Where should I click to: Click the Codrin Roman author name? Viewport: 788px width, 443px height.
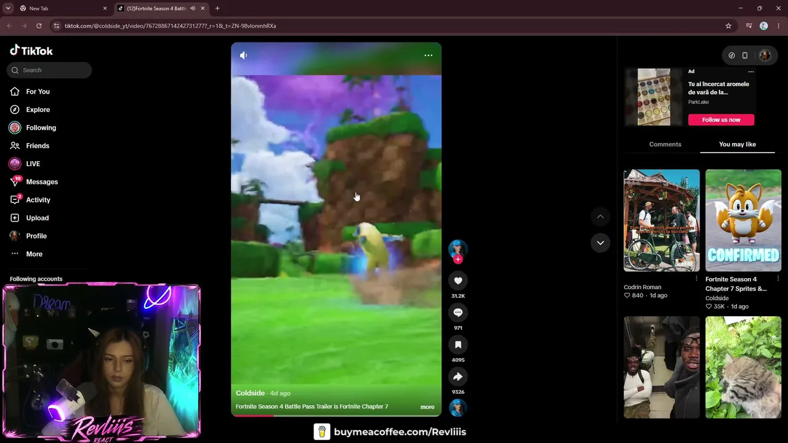tap(642, 287)
